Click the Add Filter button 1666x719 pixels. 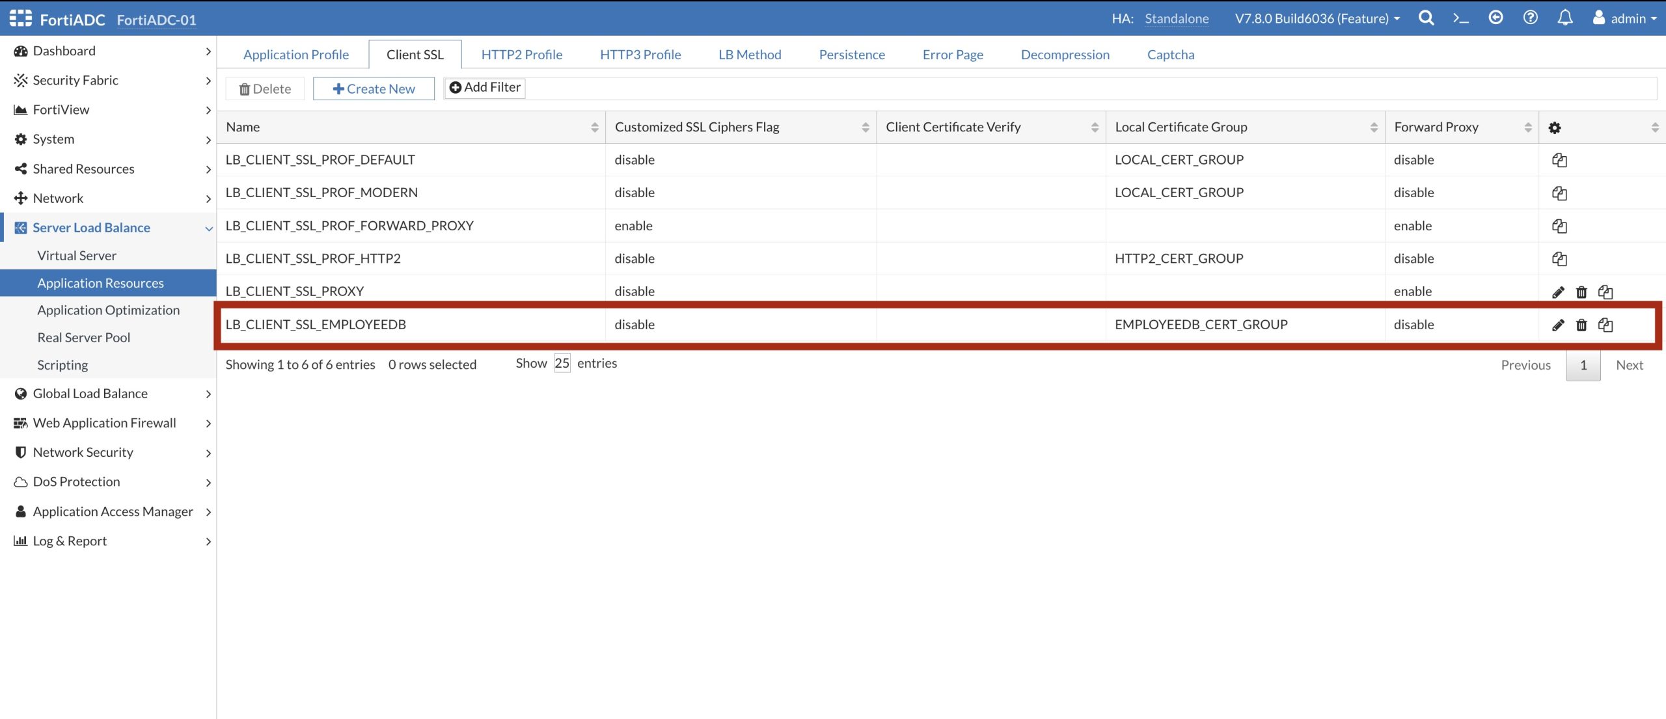pyautogui.click(x=485, y=87)
